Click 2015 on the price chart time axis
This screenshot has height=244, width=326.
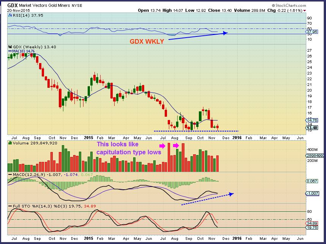click(x=88, y=138)
